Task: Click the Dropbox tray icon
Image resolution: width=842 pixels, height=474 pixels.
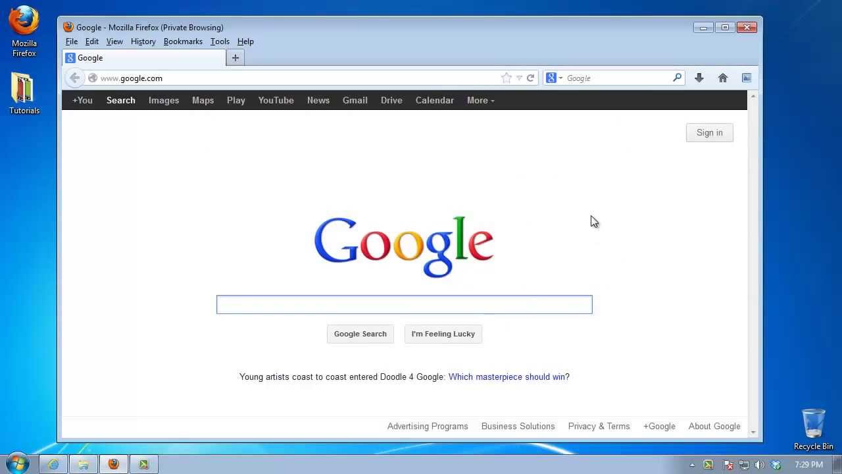Action: click(777, 465)
